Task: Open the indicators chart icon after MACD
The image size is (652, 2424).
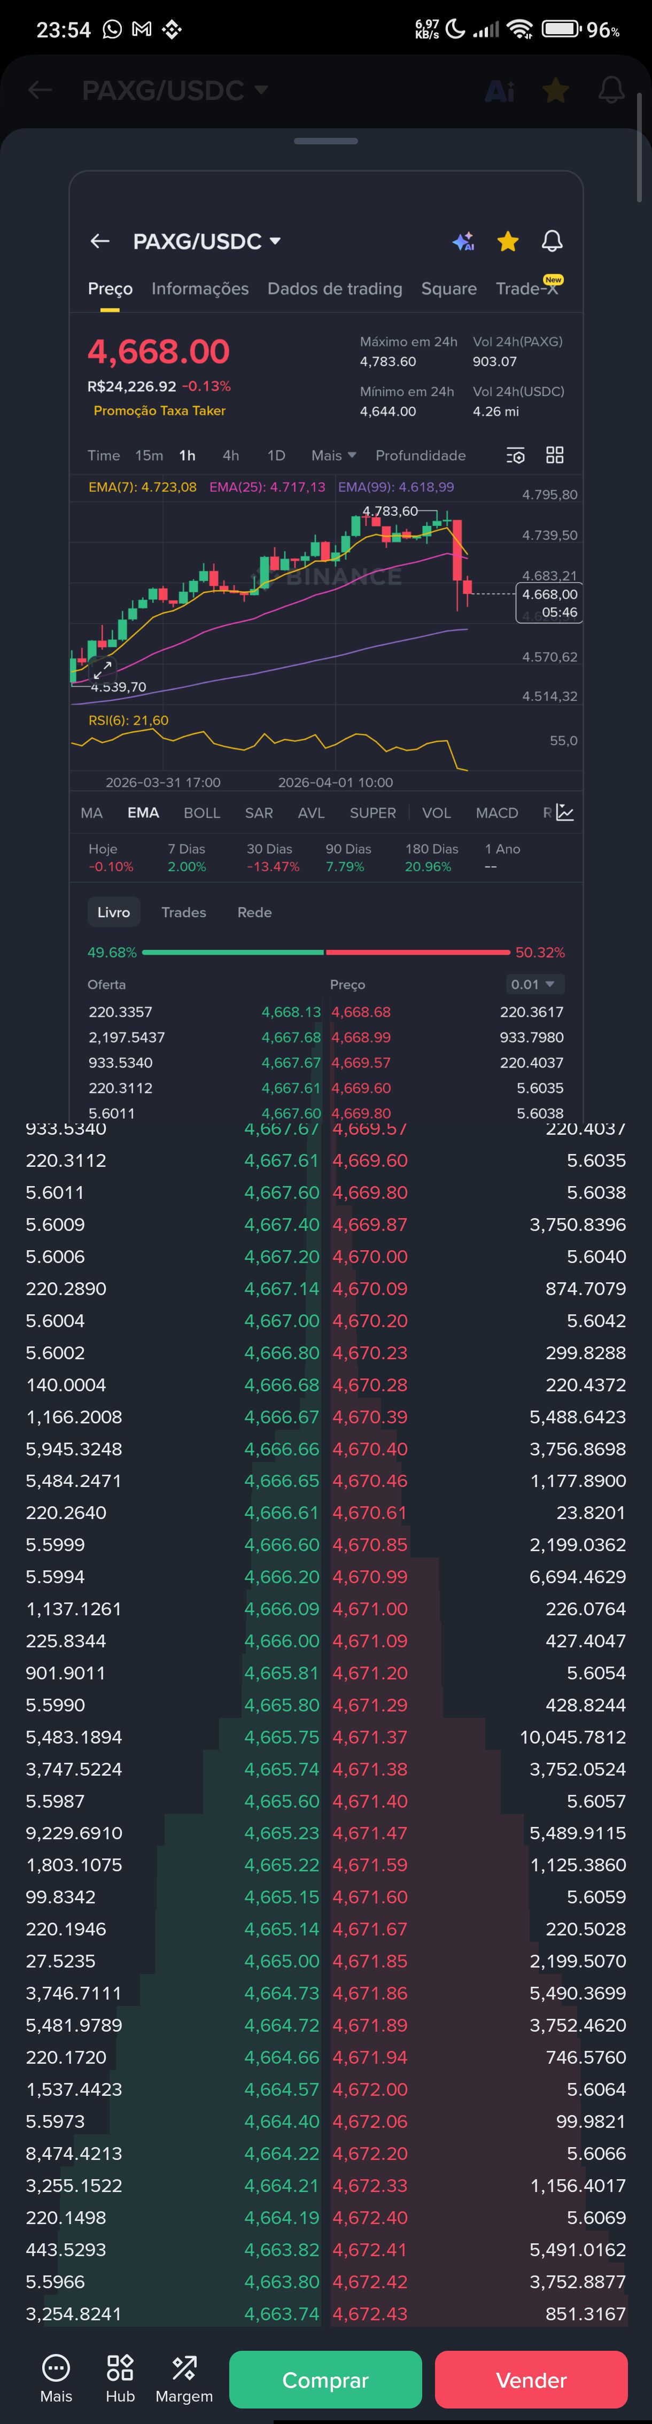Action: pos(564,812)
